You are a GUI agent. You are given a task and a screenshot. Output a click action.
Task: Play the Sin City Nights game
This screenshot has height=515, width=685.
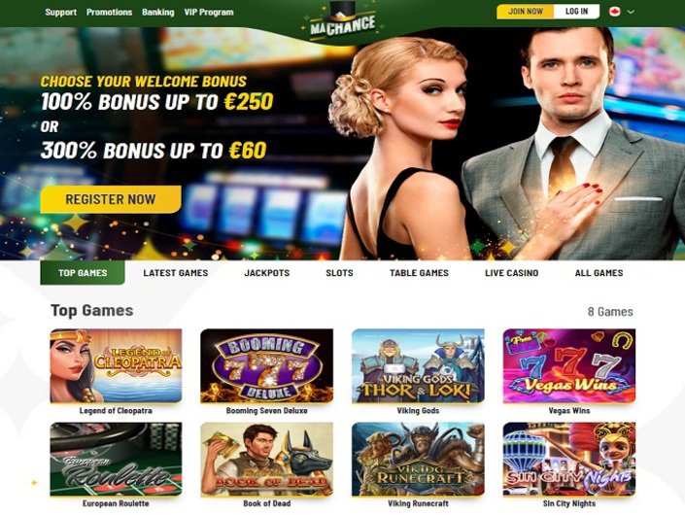pyautogui.click(x=569, y=459)
